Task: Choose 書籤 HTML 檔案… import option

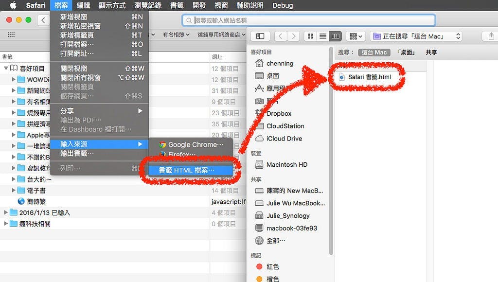Action: [191, 170]
